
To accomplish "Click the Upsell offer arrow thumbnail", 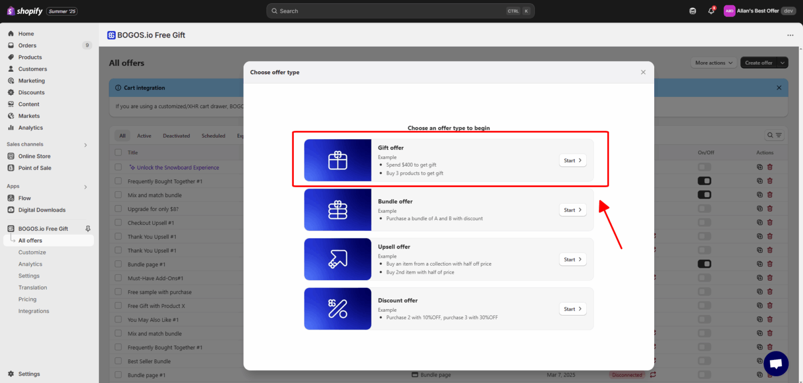I will (338, 259).
